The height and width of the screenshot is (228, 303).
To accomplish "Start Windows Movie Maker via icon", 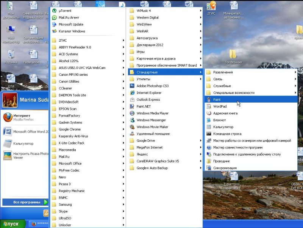I will (x=132, y=127).
